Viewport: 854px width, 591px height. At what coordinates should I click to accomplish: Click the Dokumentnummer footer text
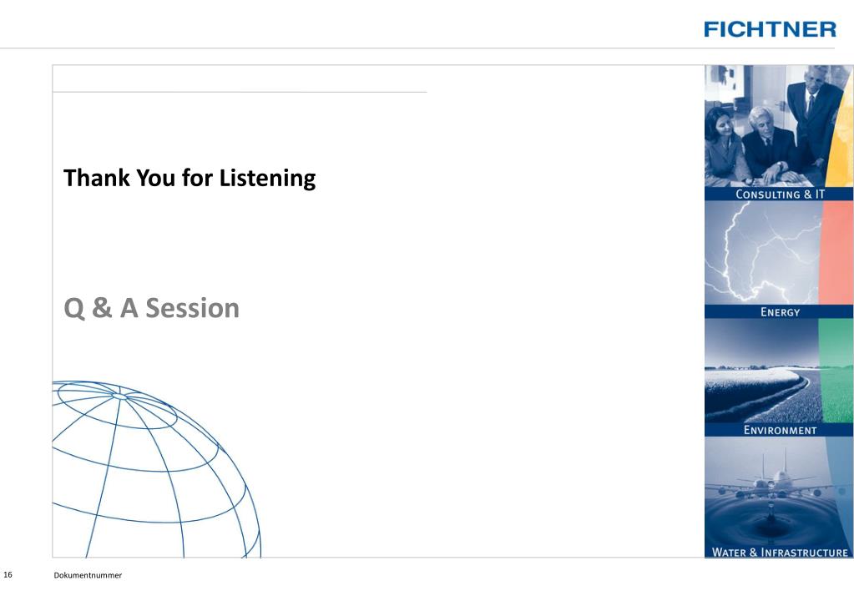(88, 575)
